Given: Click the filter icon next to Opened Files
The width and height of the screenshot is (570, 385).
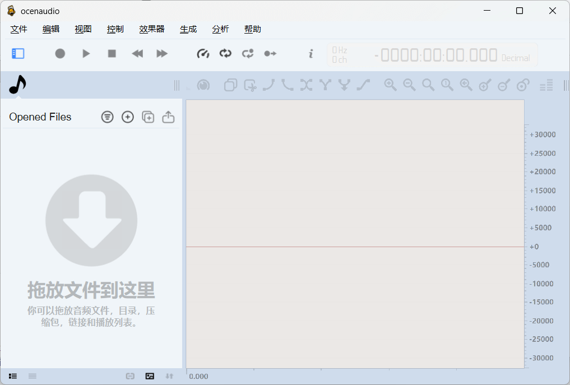Looking at the screenshot, I should click(107, 117).
